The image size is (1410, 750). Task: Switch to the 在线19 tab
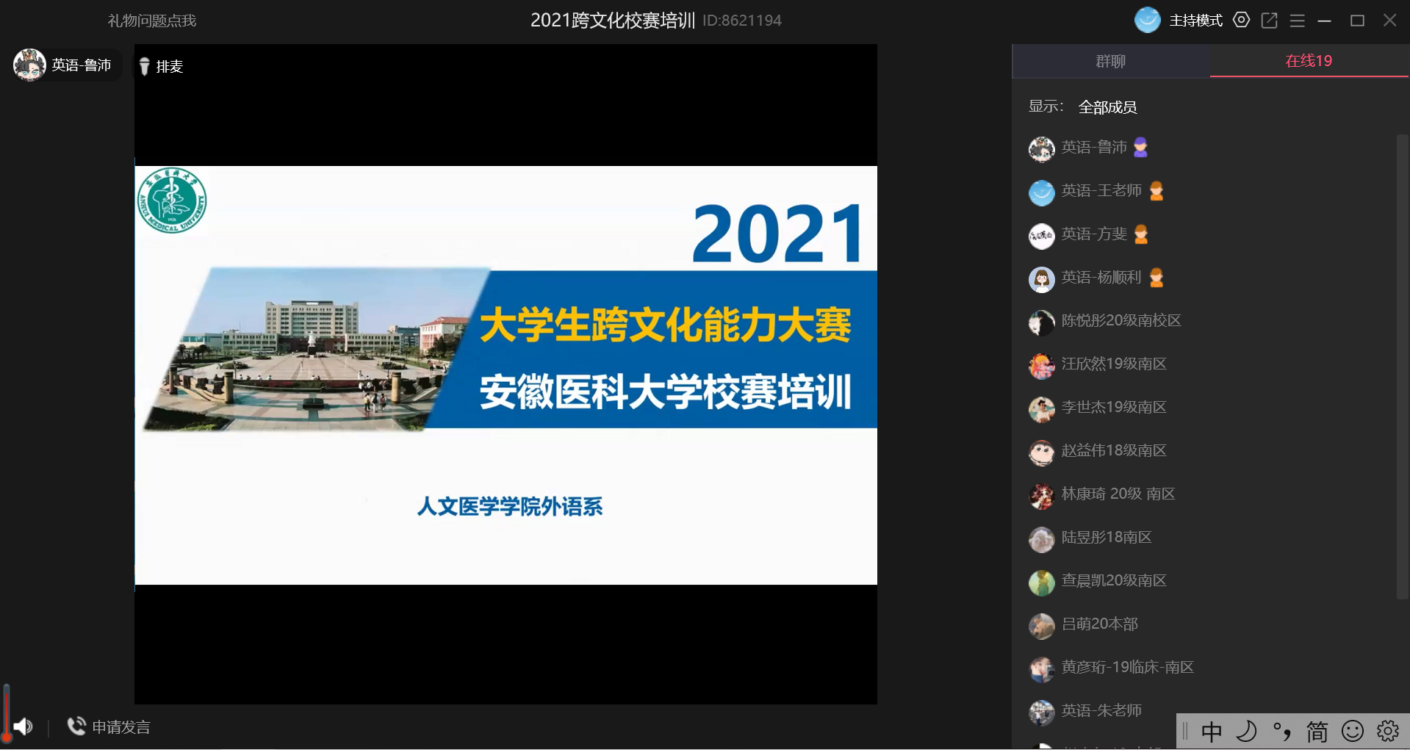(1309, 61)
